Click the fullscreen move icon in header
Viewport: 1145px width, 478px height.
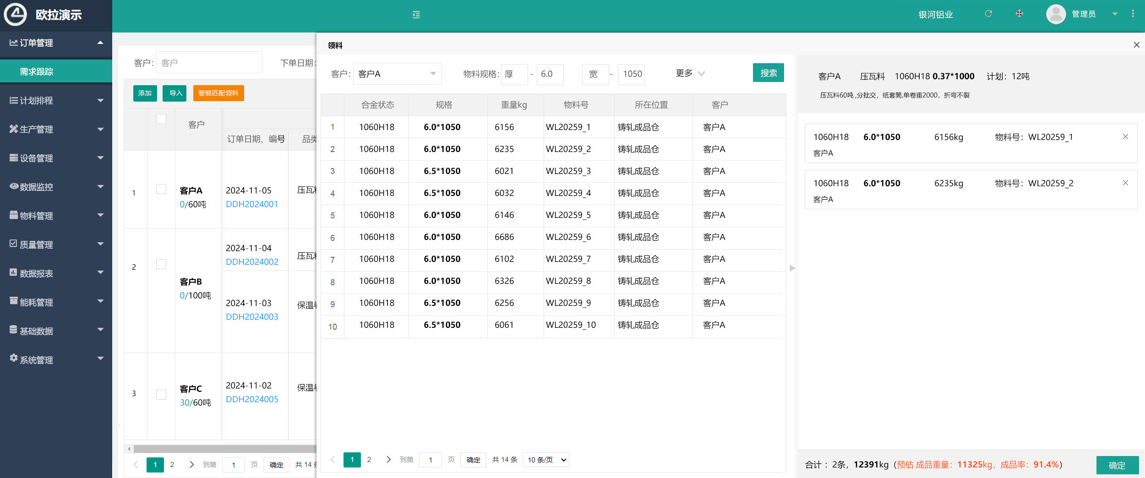pos(1019,14)
